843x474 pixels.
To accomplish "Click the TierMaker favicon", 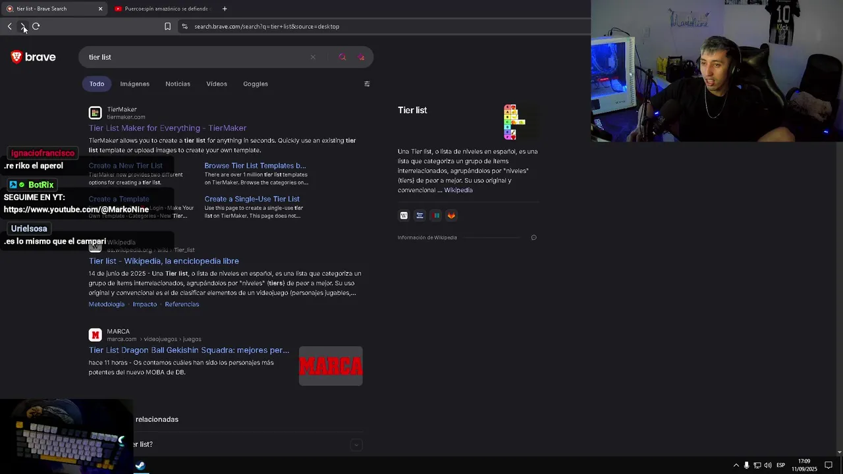I will (95, 113).
